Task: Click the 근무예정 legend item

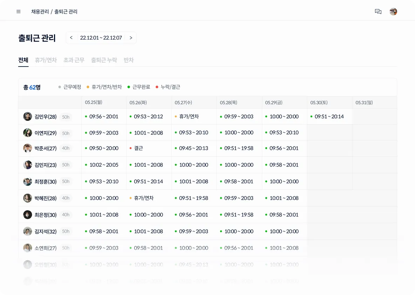Action: click(x=70, y=87)
